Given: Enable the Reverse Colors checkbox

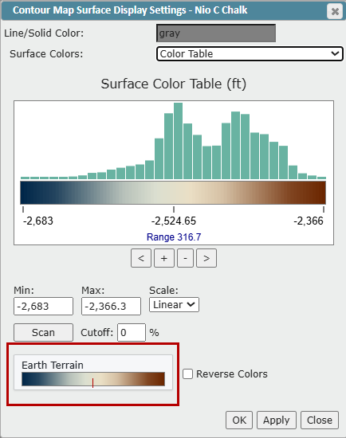Looking at the screenshot, I should pos(187,373).
